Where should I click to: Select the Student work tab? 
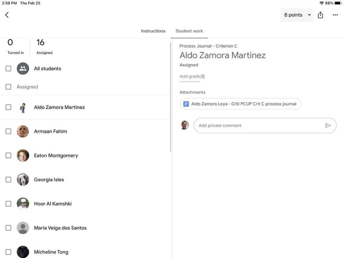[189, 31]
